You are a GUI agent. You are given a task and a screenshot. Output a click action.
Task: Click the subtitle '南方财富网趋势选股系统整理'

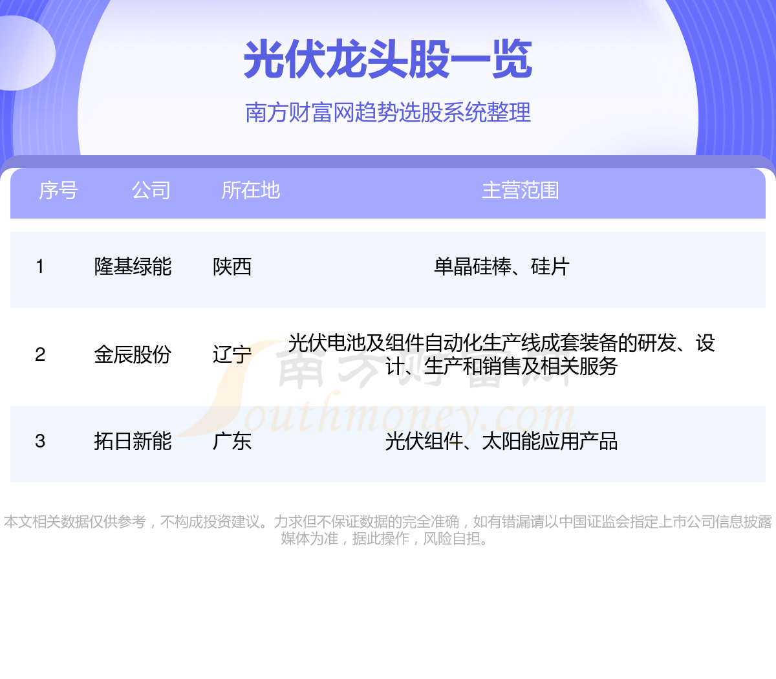coord(388,113)
